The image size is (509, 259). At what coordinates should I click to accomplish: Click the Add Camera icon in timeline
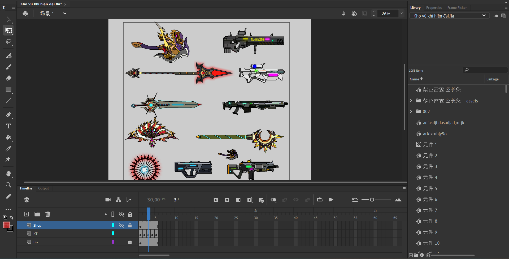(x=108, y=200)
